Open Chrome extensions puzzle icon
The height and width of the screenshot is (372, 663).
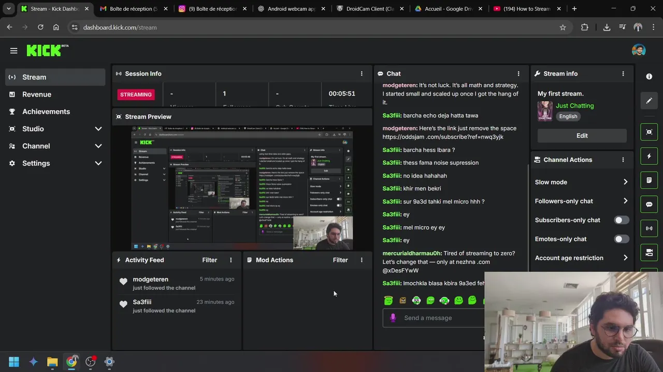[584, 27]
